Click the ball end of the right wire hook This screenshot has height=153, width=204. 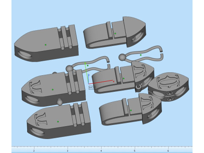pyautogui.click(x=122, y=57)
